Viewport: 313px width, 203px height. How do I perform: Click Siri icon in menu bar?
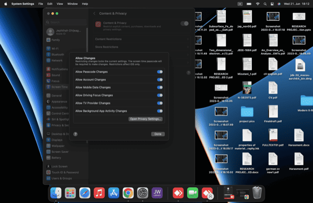[279, 4]
